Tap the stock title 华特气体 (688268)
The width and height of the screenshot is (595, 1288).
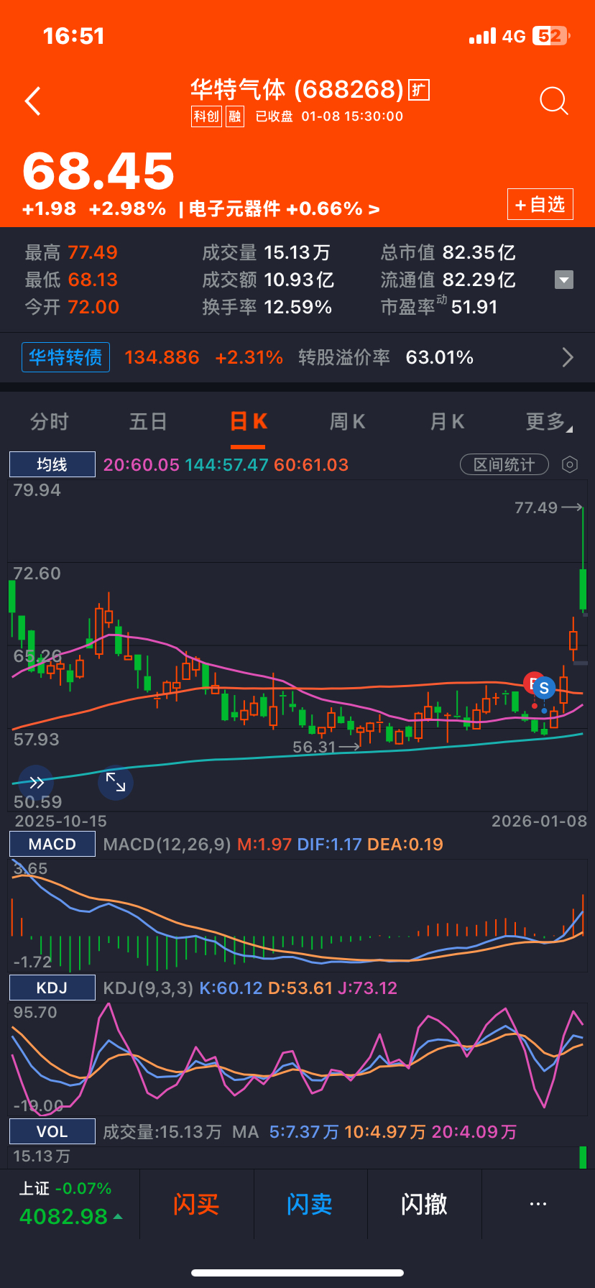(x=297, y=90)
